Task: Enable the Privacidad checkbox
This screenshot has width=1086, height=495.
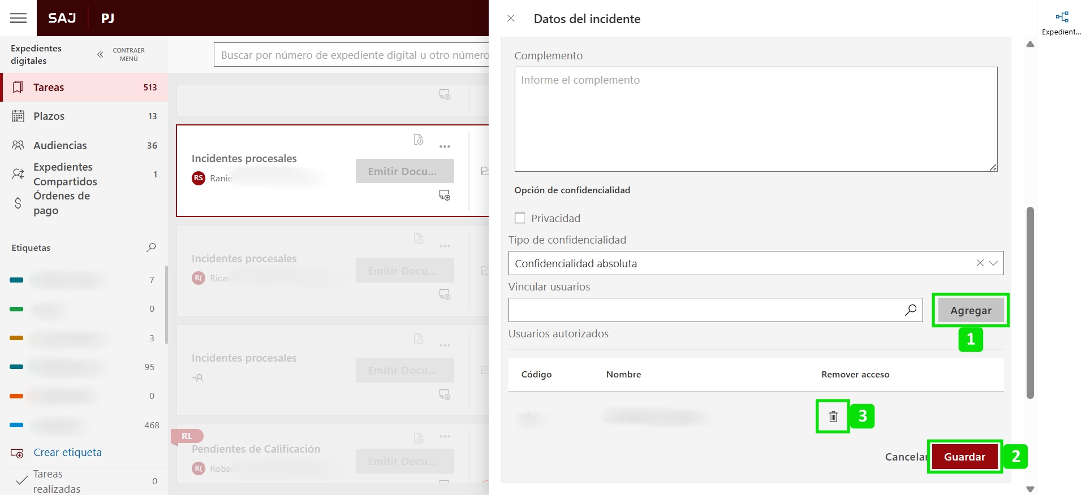Action: point(520,218)
